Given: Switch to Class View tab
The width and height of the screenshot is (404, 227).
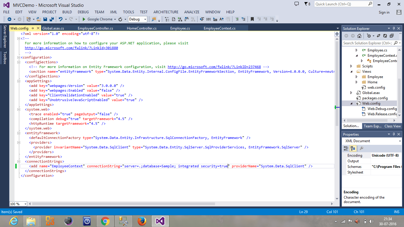Looking at the screenshot, I should point(392,126).
